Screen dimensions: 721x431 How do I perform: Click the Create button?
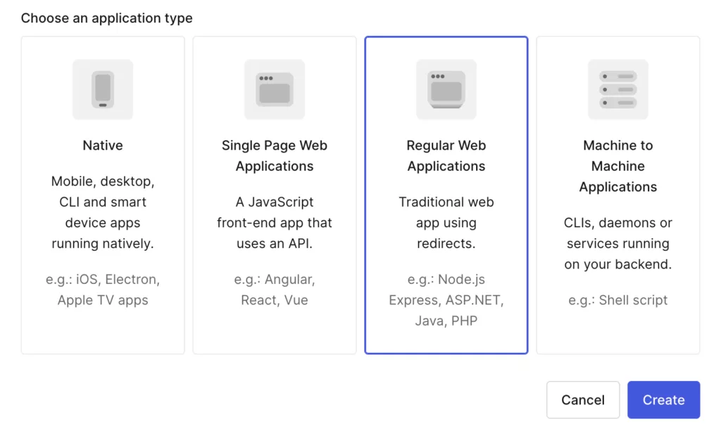point(663,400)
